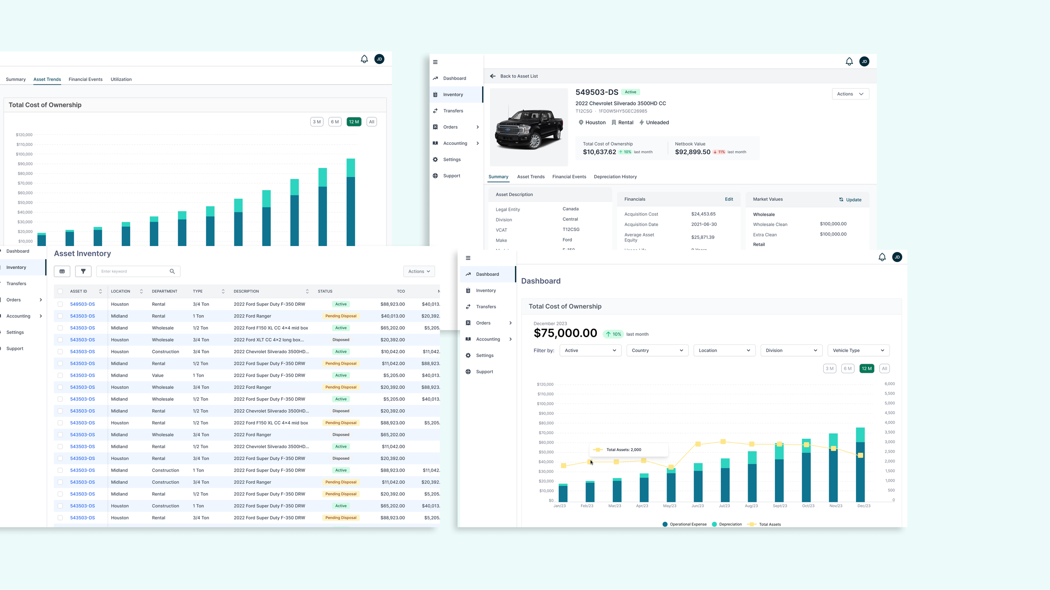Select the Transfers icon in the sidebar

435,110
